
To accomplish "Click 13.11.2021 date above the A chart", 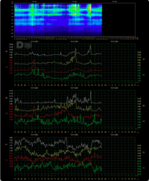I will (x=34, y=42).
